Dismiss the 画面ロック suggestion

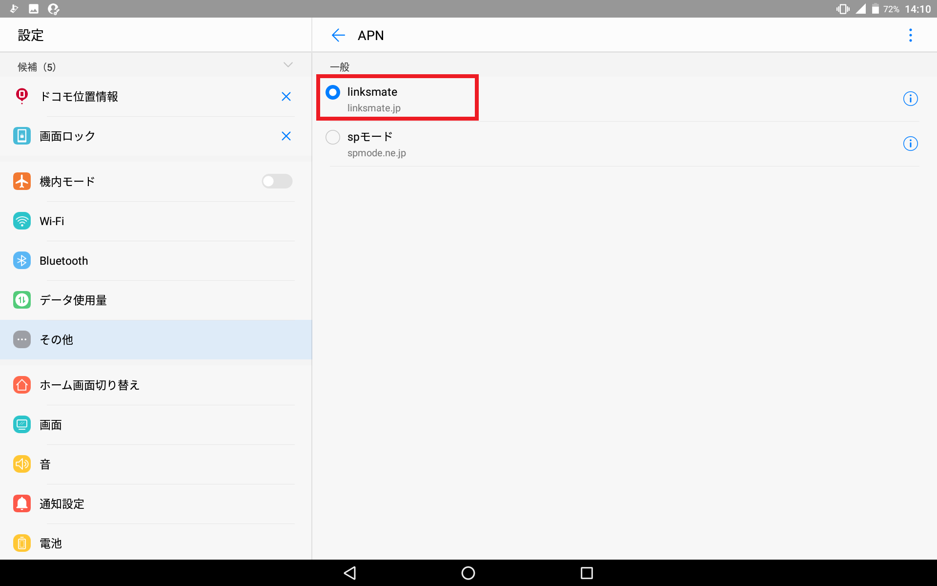click(x=286, y=136)
